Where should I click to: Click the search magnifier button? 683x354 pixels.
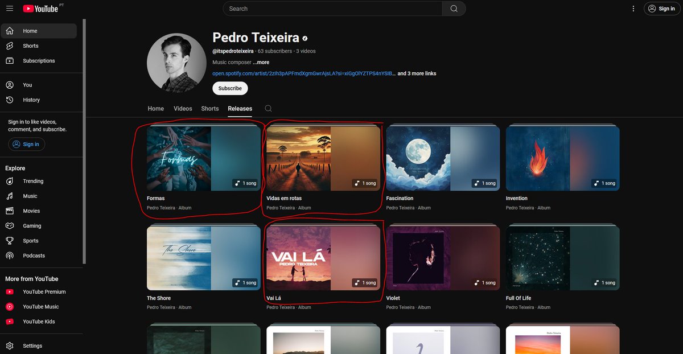454,9
